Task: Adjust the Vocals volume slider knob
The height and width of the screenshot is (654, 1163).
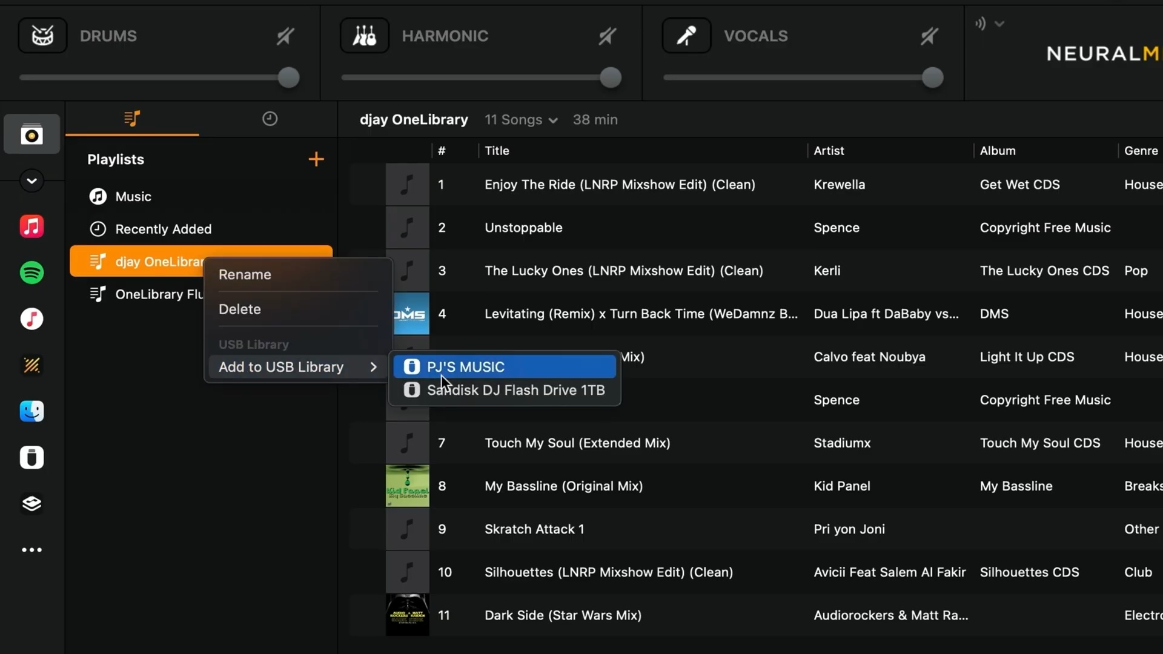Action: click(x=932, y=78)
